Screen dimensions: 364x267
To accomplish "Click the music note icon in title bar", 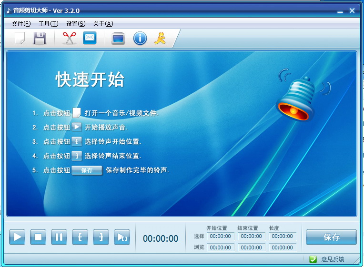I will pyautogui.click(x=9, y=10).
